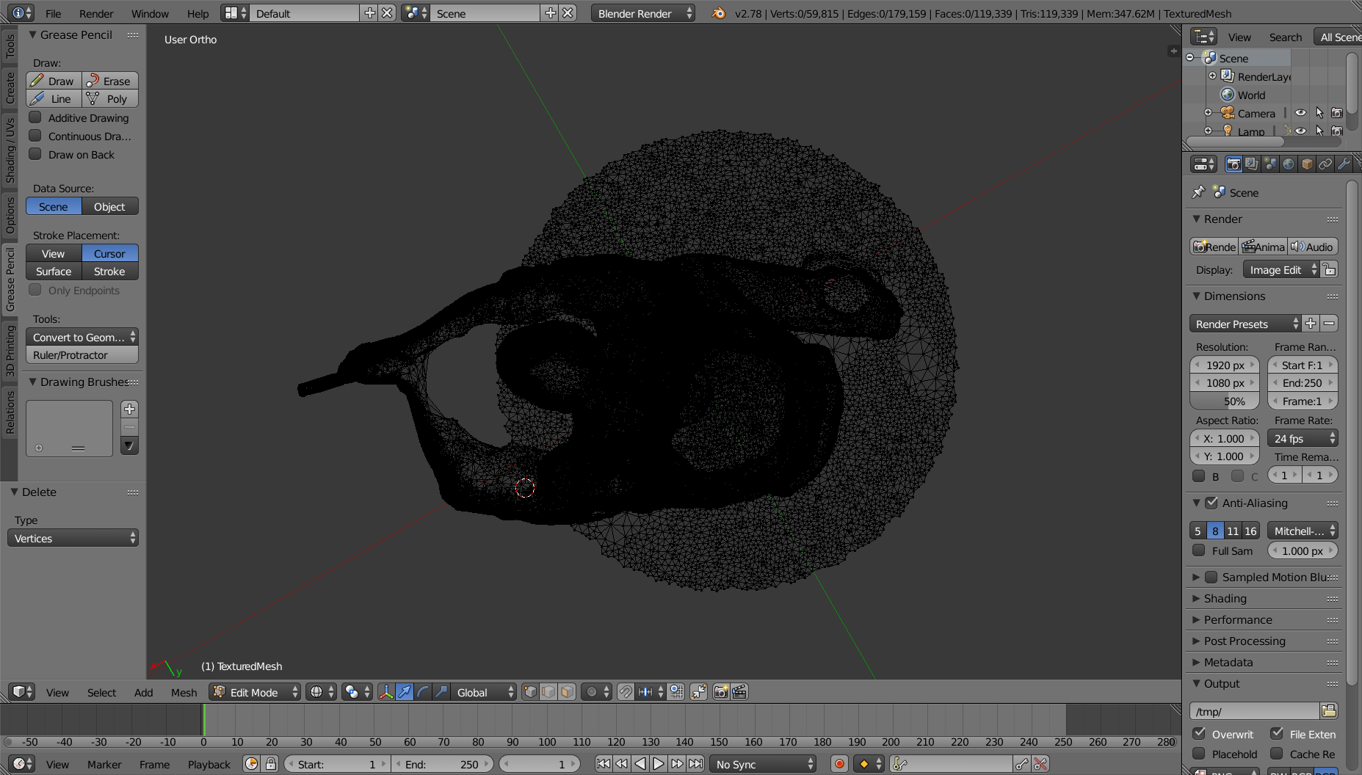Screen dimensions: 1362x775
Task: Choose the Poly drawing tool
Action: (110, 98)
